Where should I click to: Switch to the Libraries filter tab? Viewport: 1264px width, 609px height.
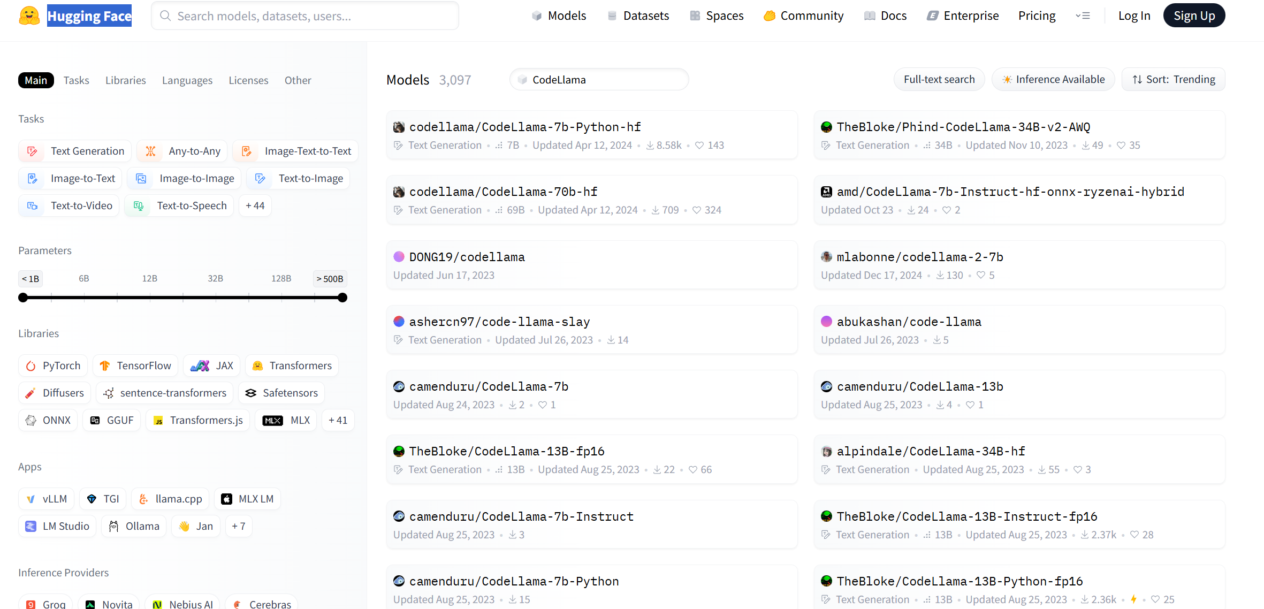(x=125, y=80)
